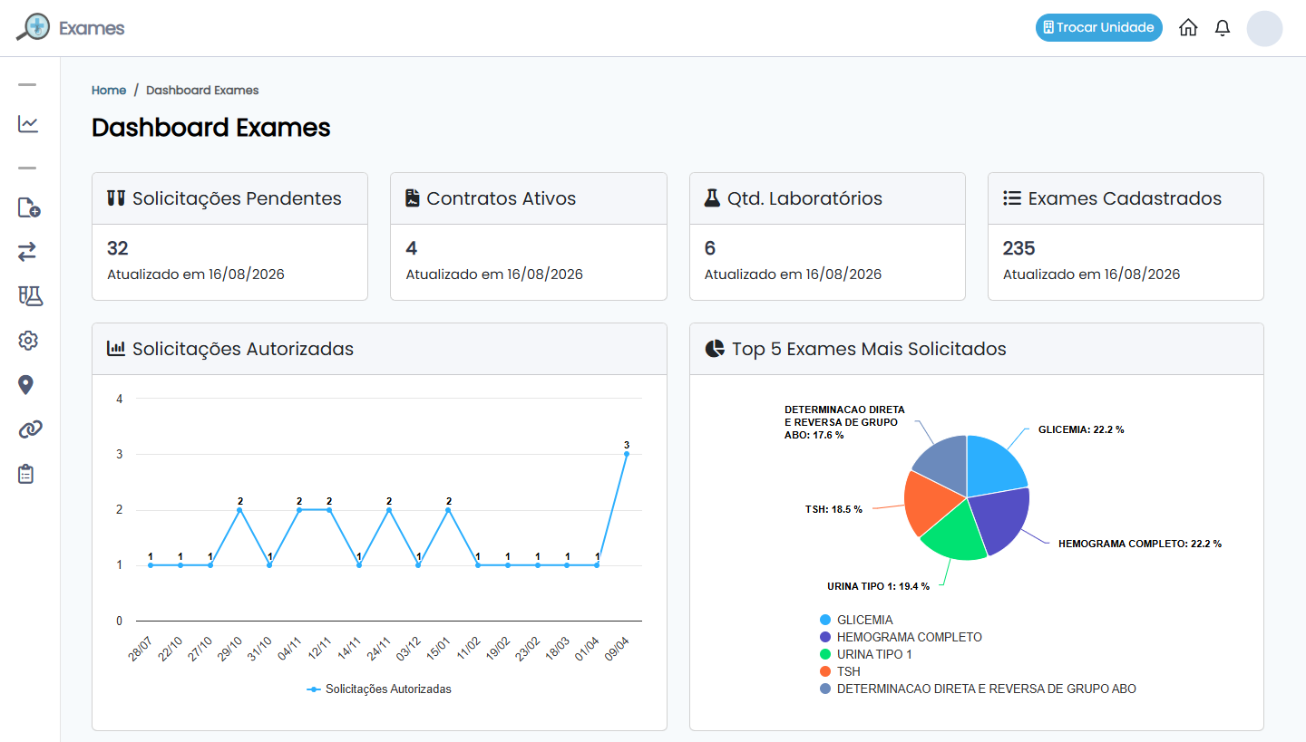Click the Trocar Unidade button
The width and height of the screenshot is (1306, 742).
coord(1099,27)
